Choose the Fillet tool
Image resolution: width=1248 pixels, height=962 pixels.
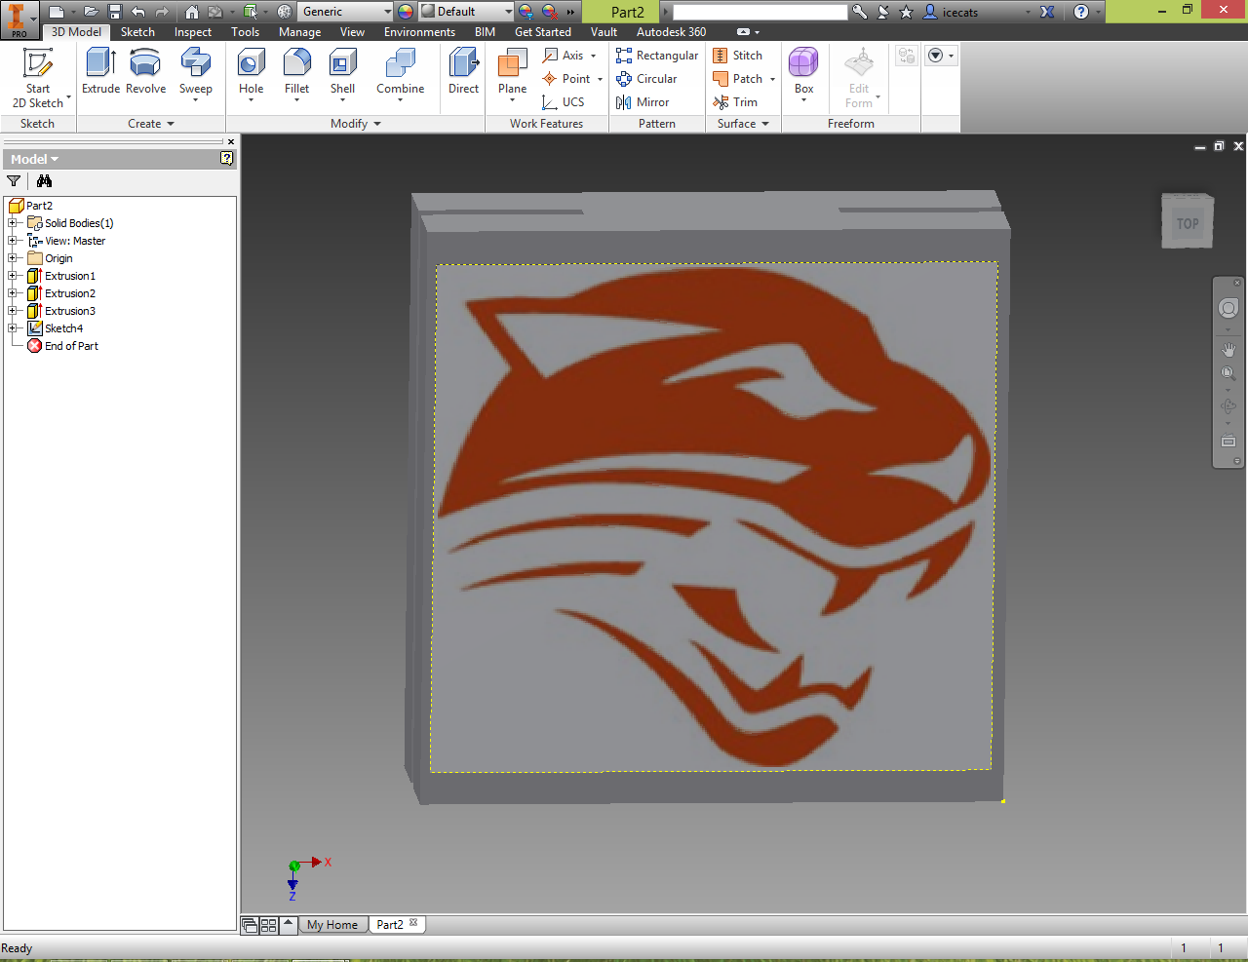pyautogui.click(x=296, y=72)
